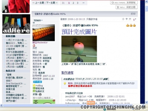Open sidebar item 一月二十八日小型
This screenshot has height=111, width=148.
(16, 40)
